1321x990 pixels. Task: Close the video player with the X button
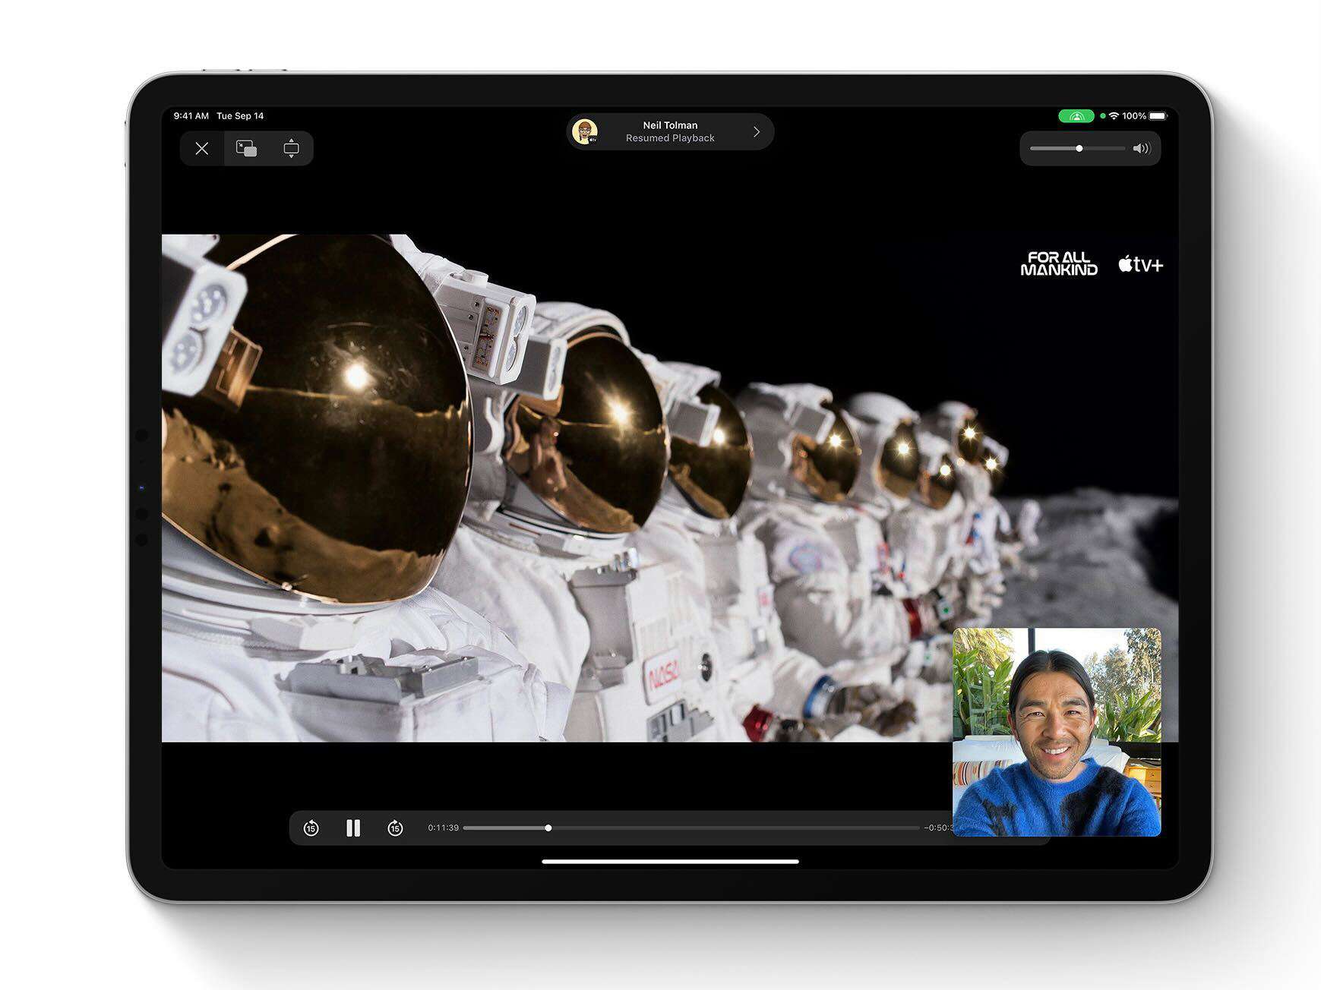point(202,148)
